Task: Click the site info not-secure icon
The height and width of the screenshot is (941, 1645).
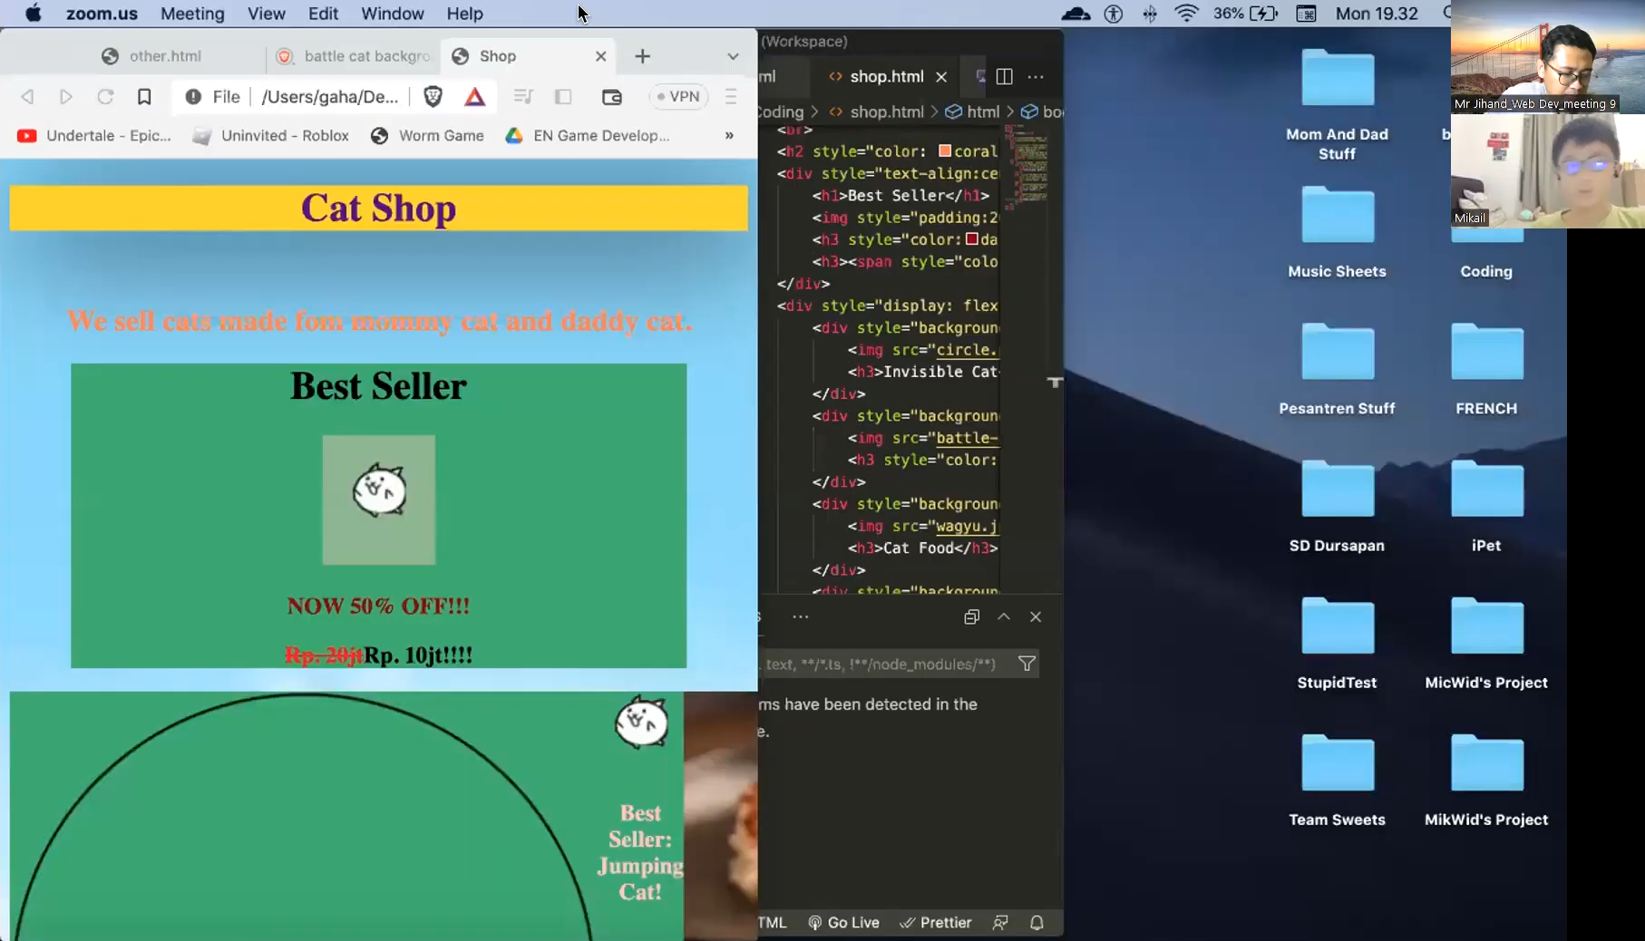Action: 193,96
